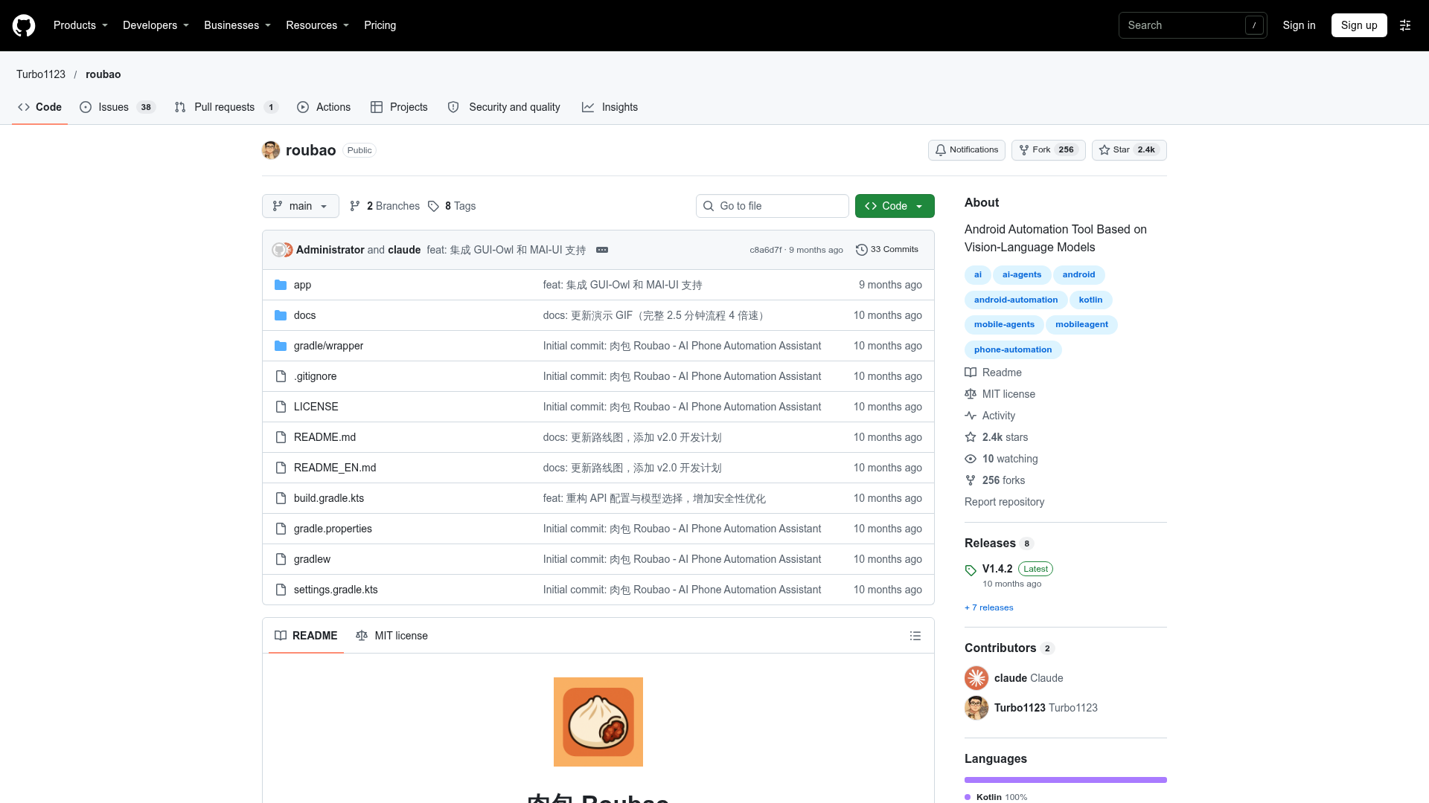The width and height of the screenshot is (1429, 803).
Task: Switch to the Actions tab
Action: click(x=324, y=107)
